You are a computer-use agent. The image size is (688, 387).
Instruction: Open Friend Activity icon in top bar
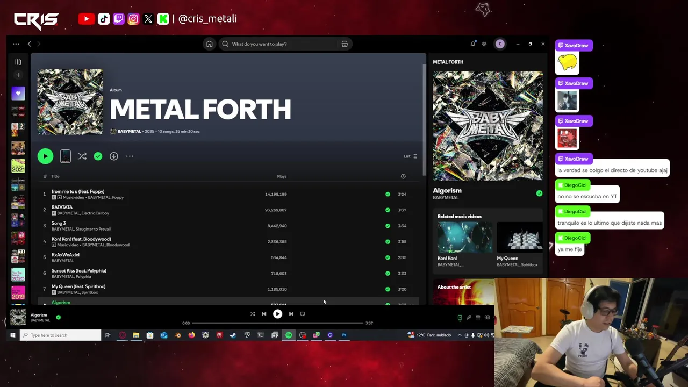pyautogui.click(x=484, y=44)
